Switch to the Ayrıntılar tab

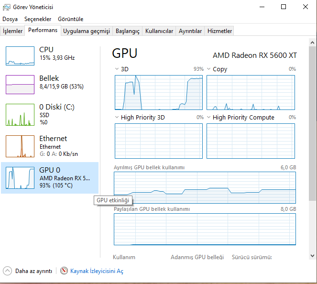tap(190, 31)
